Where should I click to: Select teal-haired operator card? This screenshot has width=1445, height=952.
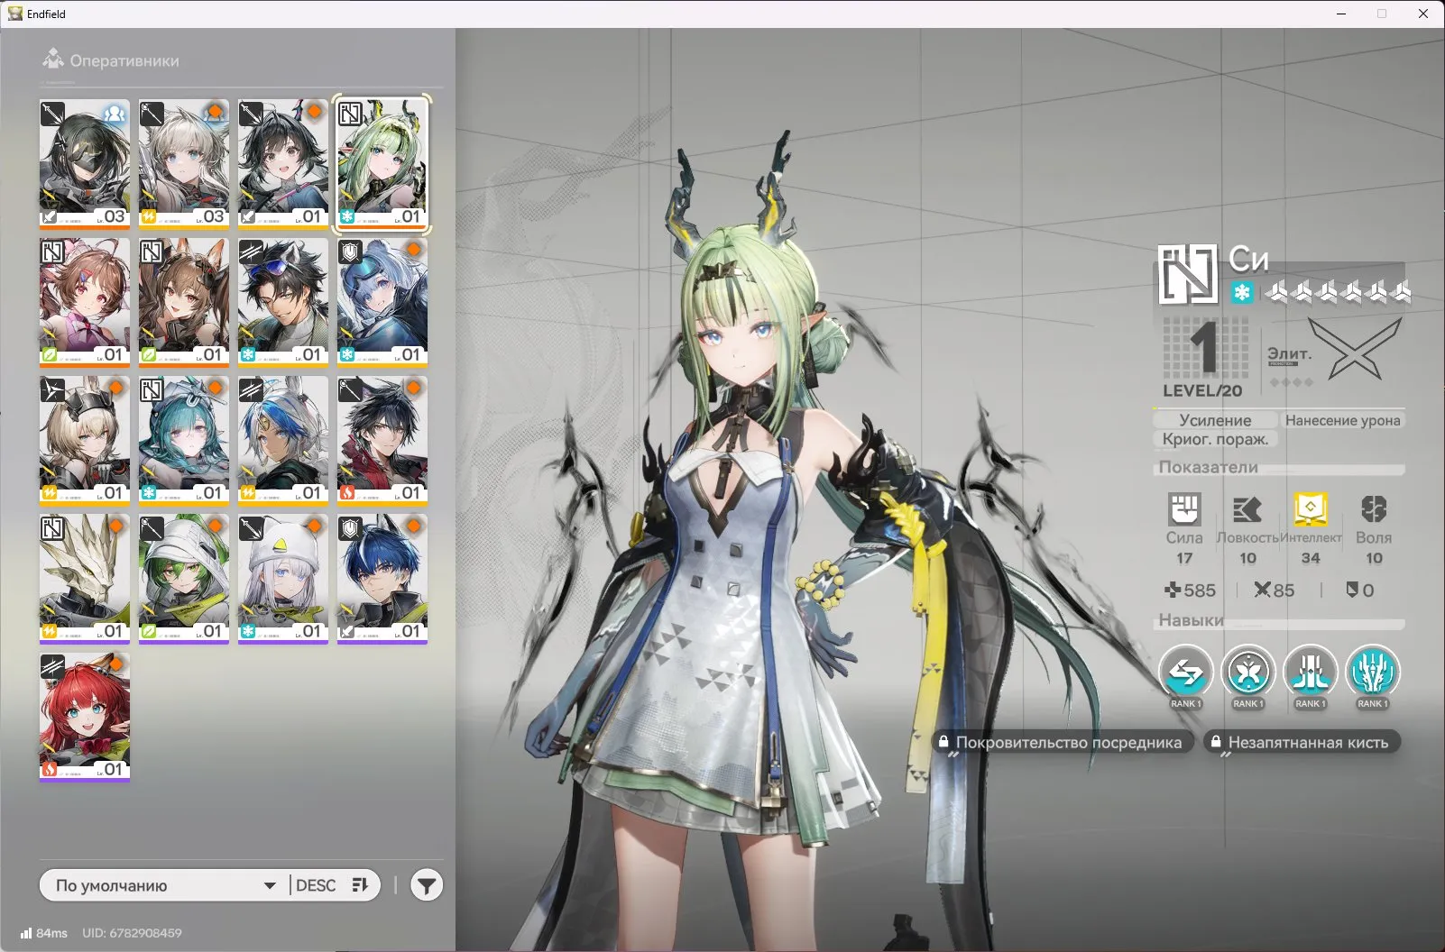click(x=184, y=440)
